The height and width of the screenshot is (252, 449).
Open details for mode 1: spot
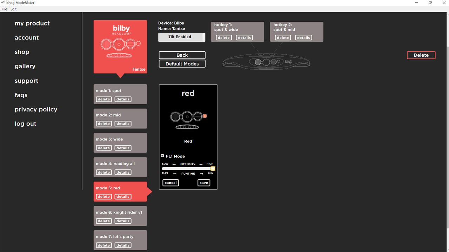tap(123, 99)
